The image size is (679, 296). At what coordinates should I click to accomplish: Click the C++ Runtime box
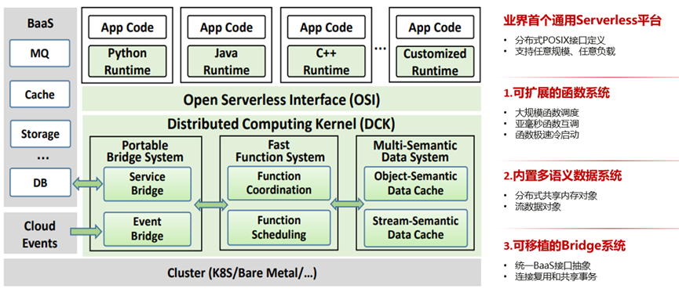pos(326,61)
